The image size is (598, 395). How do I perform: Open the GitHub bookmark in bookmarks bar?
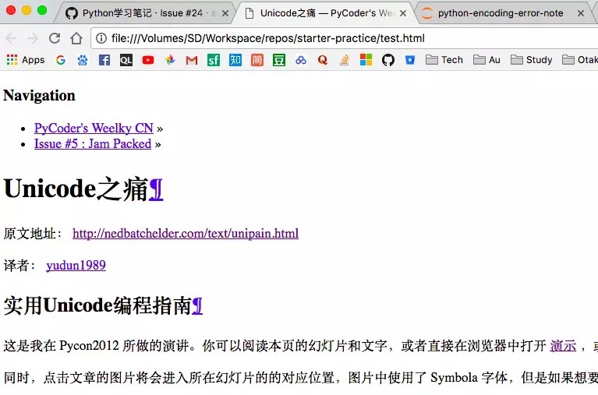point(388,60)
